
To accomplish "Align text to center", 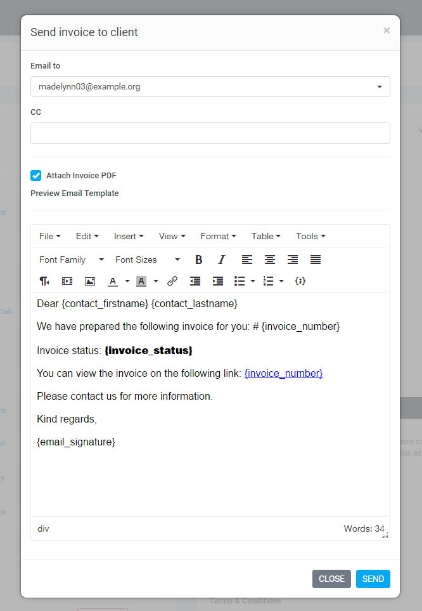I will [x=270, y=260].
